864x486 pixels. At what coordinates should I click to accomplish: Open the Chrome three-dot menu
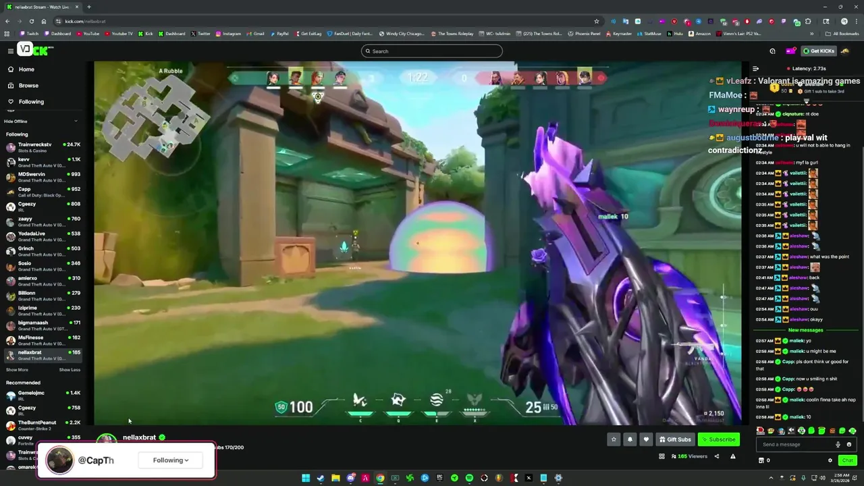coord(856,21)
